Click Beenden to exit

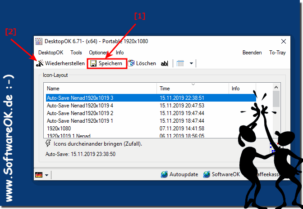[x=252, y=53]
